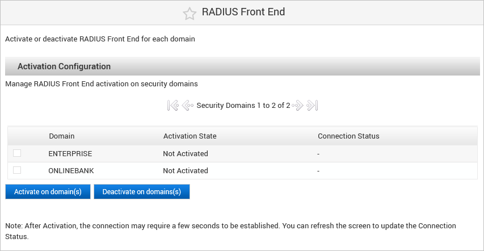Click the Activation State column header
Screen dimensions: 484x251
(x=190, y=136)
